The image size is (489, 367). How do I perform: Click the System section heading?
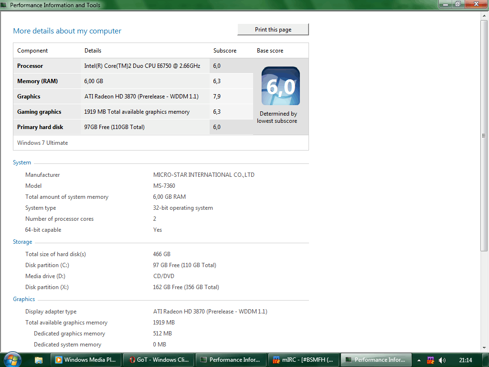[x=22, y=162]
